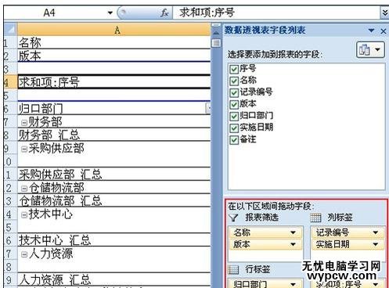
Task: Collapse the 仓储物流部 group
Action: [24, 189]
